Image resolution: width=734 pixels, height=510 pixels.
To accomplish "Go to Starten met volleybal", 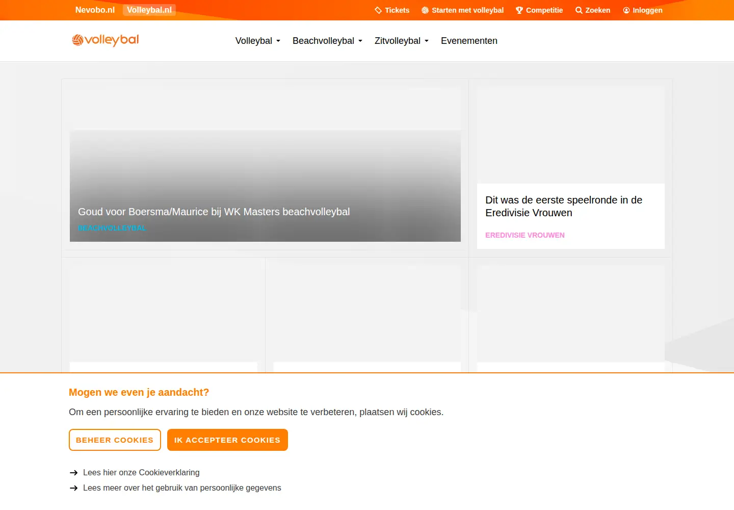I will coord(462,10).
